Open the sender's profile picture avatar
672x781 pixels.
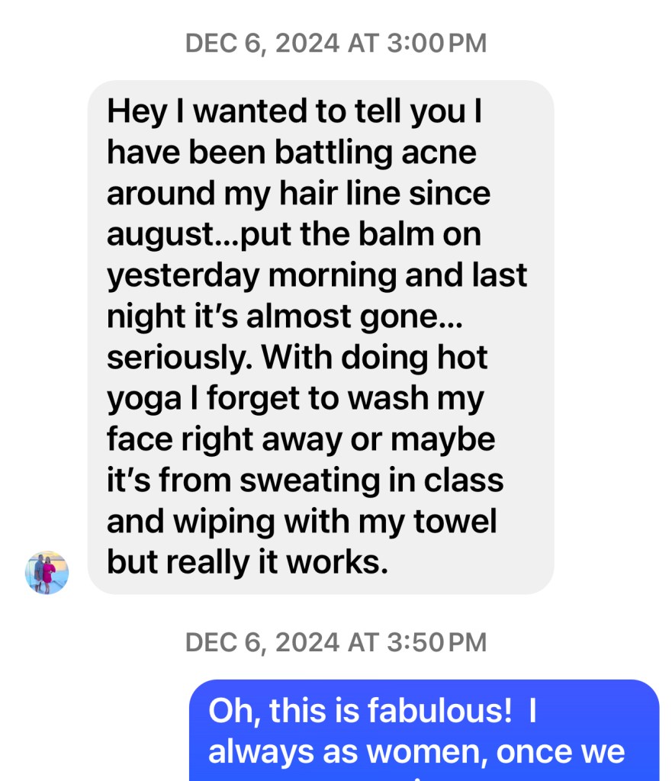pos(47,572)
